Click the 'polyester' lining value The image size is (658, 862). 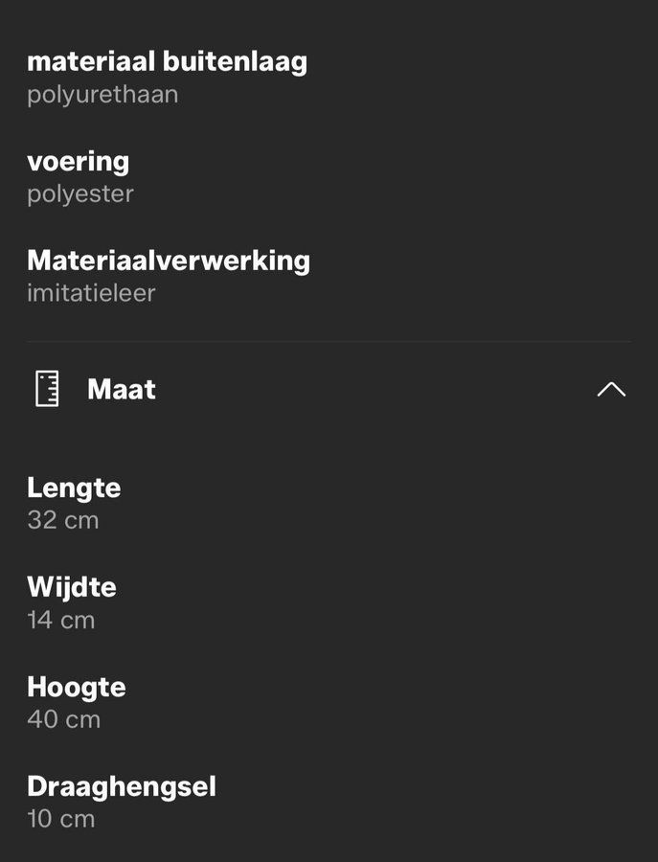(80, 194)
